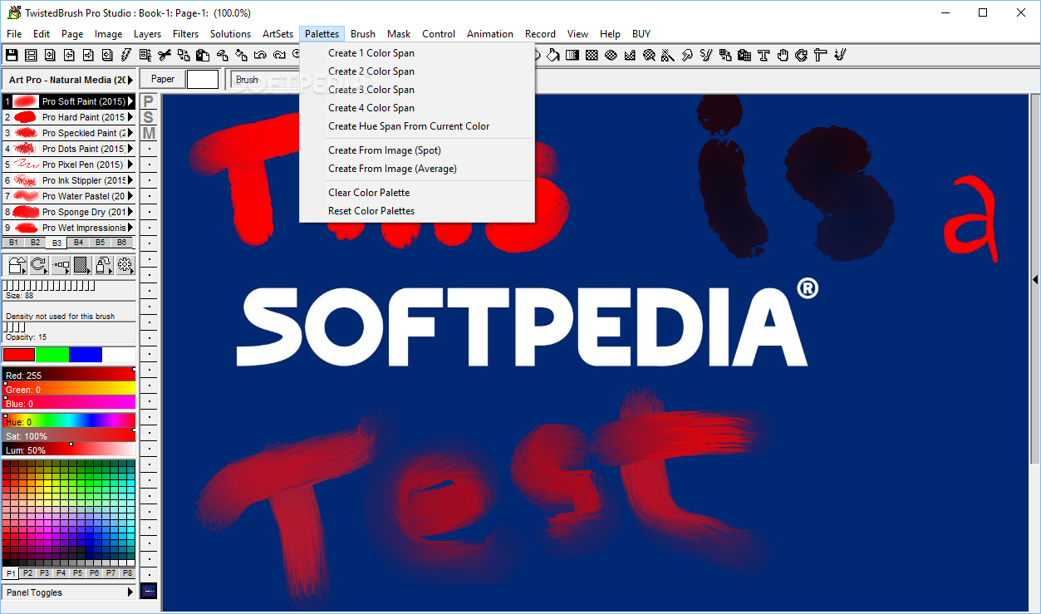Open the Filters menu
This screenshot has height=614, width=1041.
(185, 34)
